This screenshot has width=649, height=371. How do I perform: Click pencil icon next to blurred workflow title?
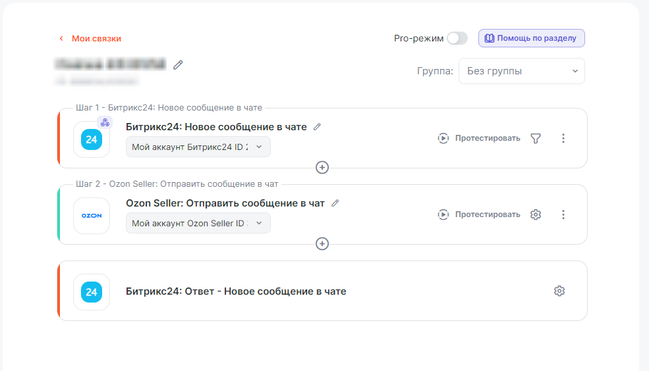[178, 64]
